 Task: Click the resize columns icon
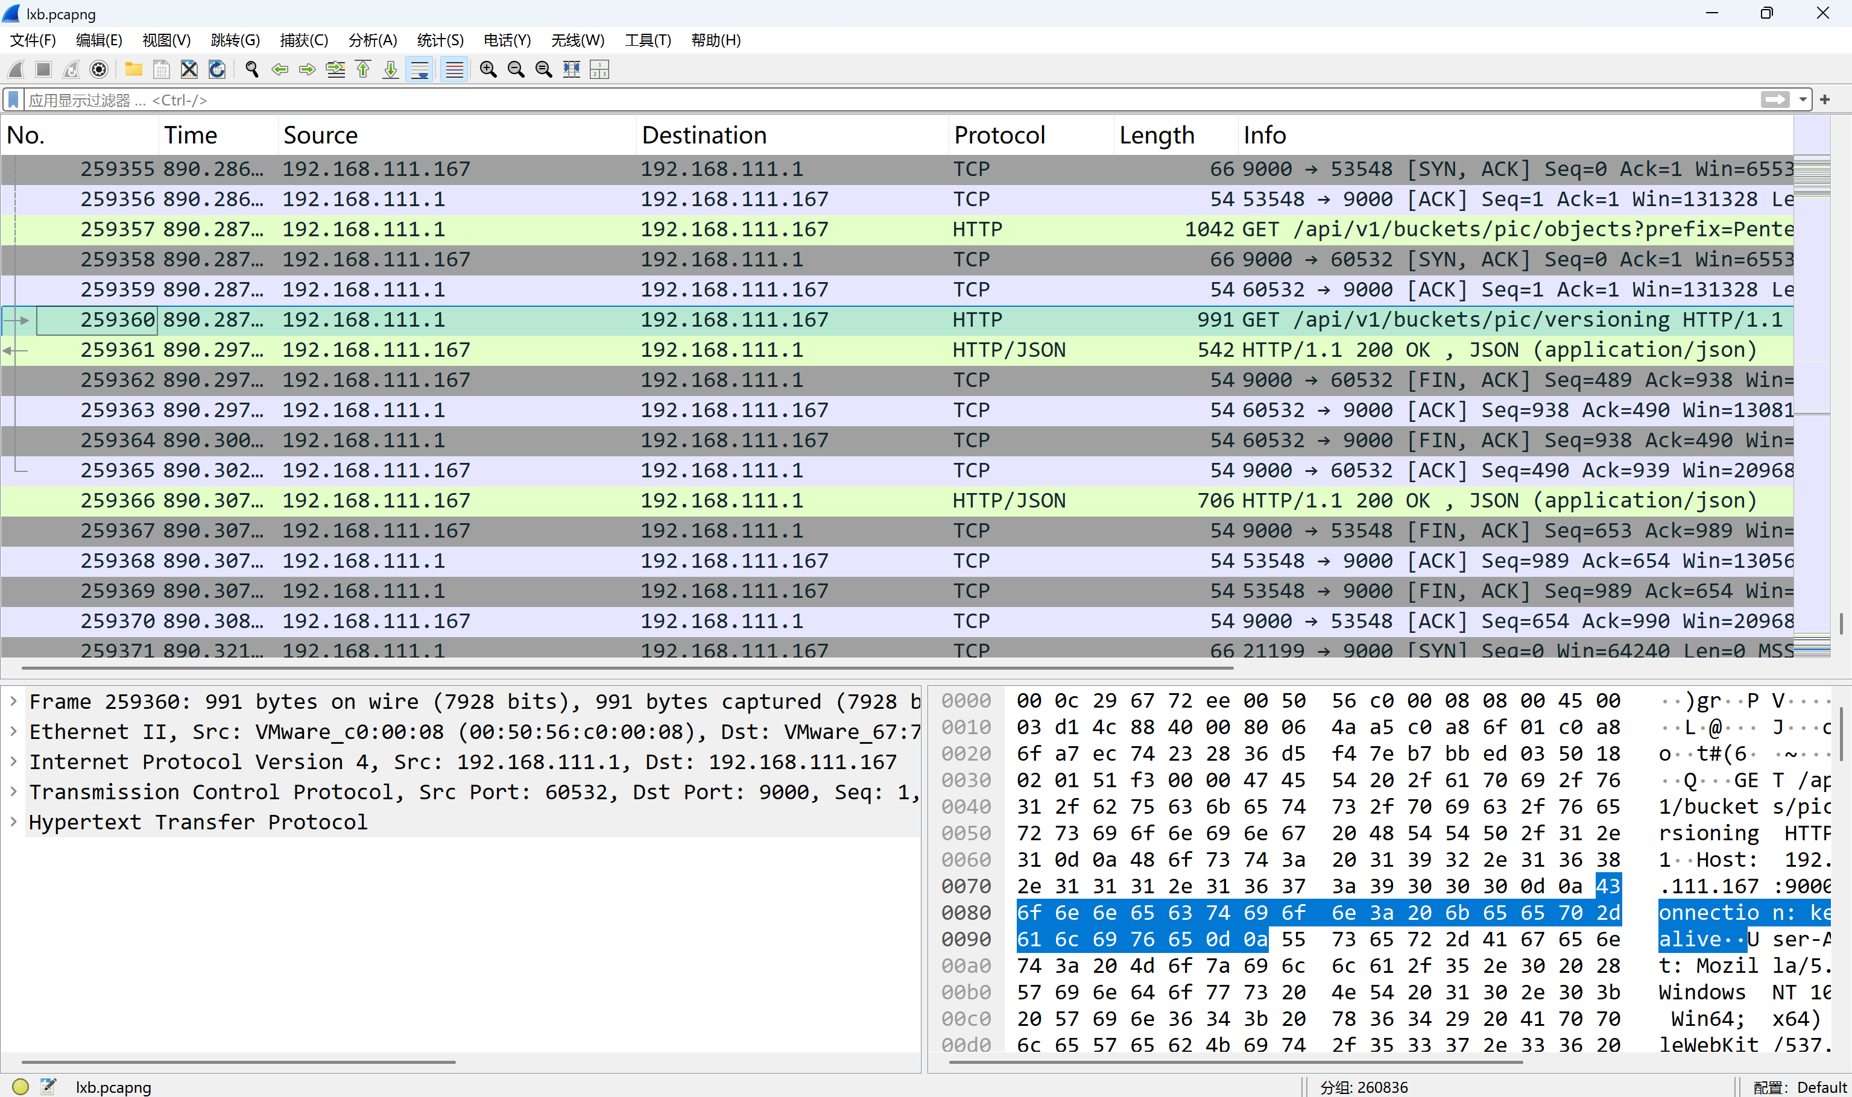pos(571,69)
